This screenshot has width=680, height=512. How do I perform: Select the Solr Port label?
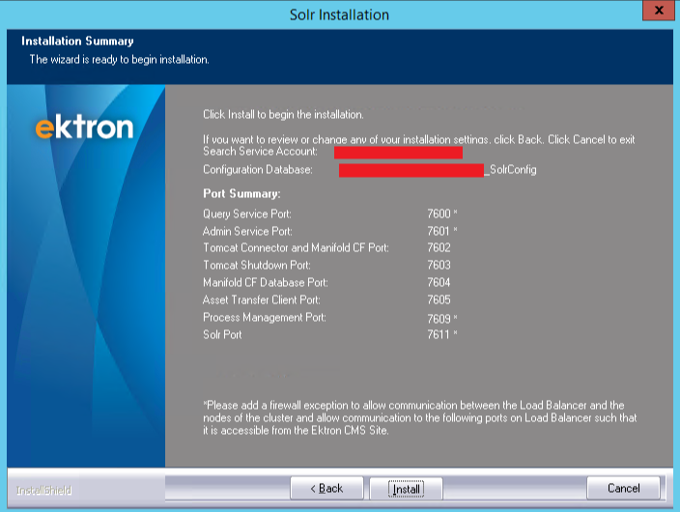(x=222, y=334)
